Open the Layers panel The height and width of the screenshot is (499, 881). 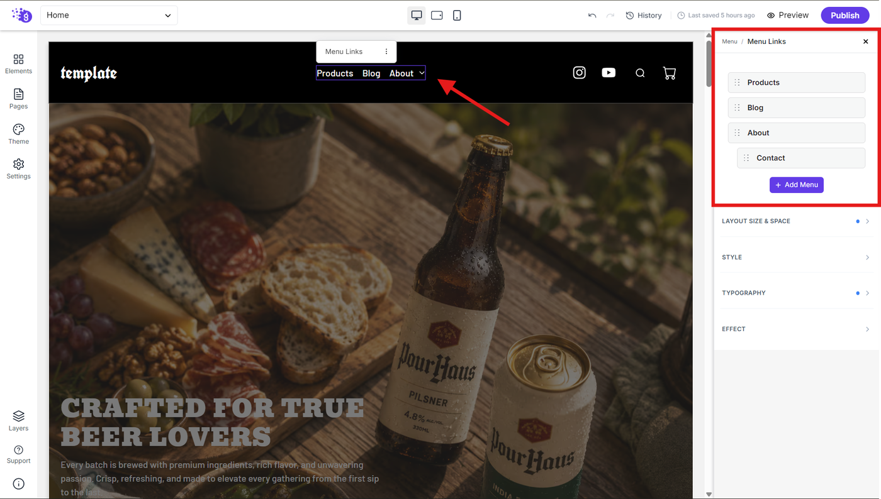click(18, 420)
